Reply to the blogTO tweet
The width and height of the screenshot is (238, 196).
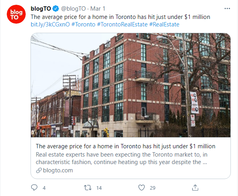(x=34, y=188)
